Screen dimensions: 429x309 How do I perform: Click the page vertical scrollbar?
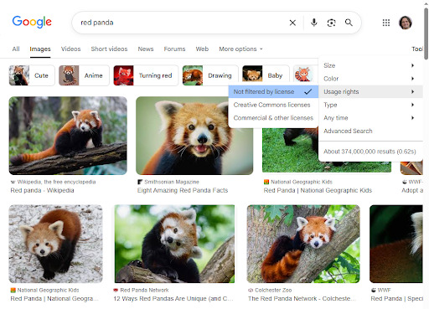[x=426, y=33]
